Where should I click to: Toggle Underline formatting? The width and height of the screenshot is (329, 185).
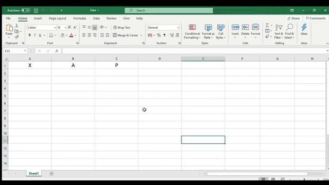[x=40, y=35]
